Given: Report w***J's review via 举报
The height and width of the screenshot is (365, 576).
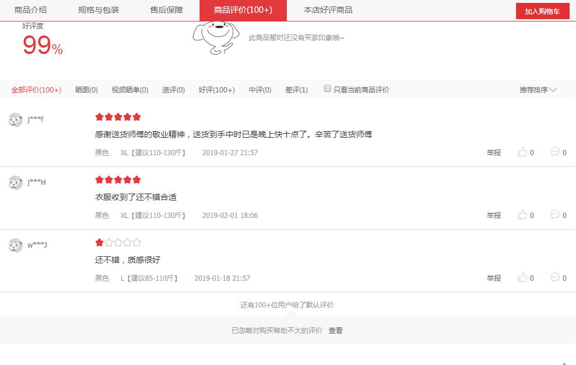Looking at the screenshot, I should click(494, 278).
